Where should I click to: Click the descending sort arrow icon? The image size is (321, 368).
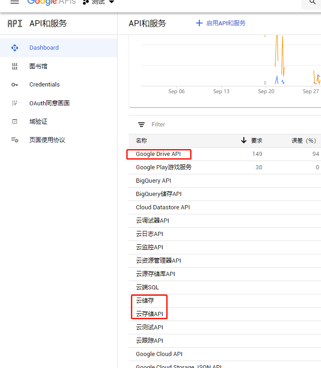[x=244, y=140]
